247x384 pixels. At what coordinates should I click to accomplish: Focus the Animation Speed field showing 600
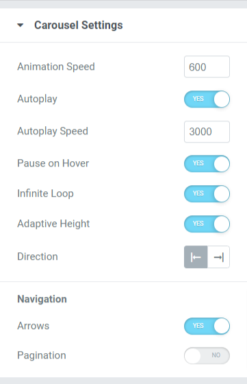207,67
